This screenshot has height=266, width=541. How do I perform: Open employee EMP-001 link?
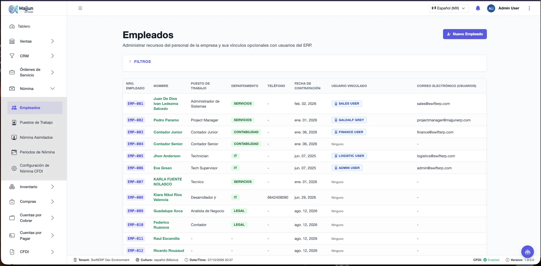tap(136, 104)
